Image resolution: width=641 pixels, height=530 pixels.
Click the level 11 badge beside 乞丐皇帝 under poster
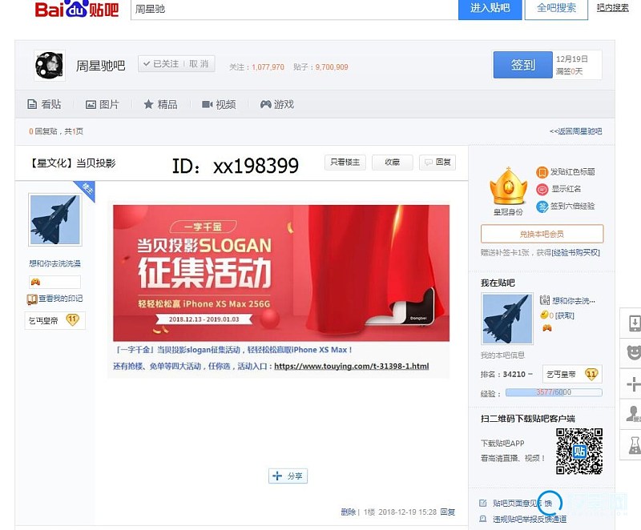pos(72,319)
